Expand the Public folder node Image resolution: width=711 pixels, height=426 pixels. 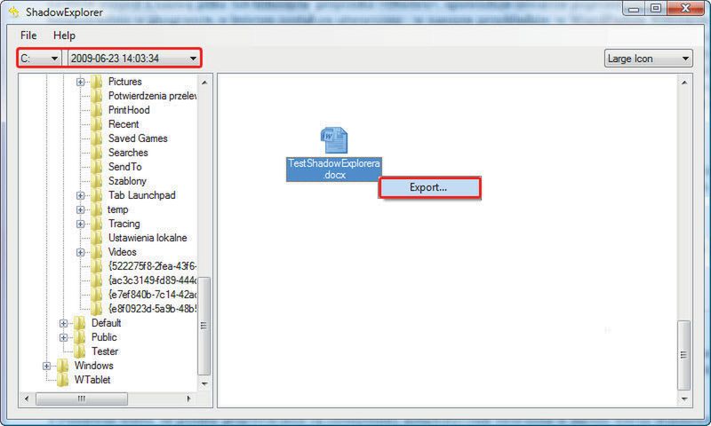(x=63, y=338)
